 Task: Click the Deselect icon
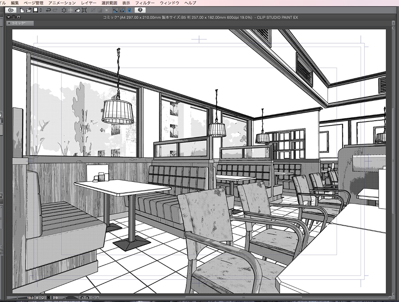[93, 10]
